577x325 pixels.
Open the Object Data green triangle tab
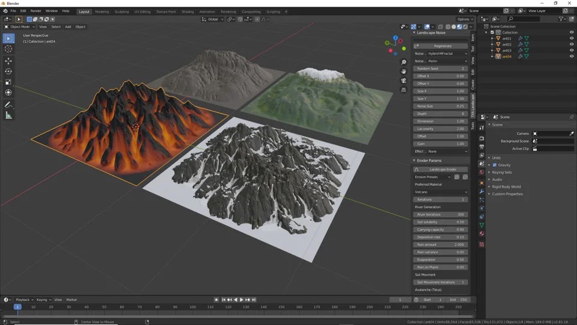tap(481, 225)
